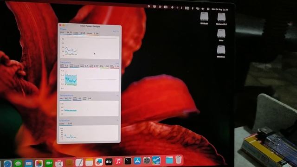Open System Preferences from the dock
Viewport: 297px width, 167px height.
[x=147, y=161]
